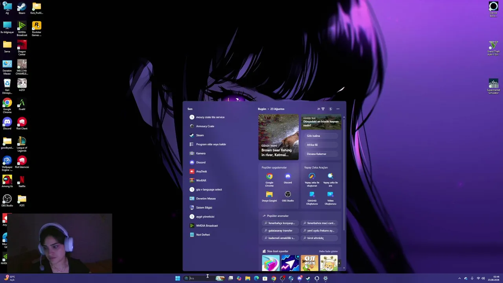
Task: Open Settings gear icon in taskbar
Action: (325, 278)
